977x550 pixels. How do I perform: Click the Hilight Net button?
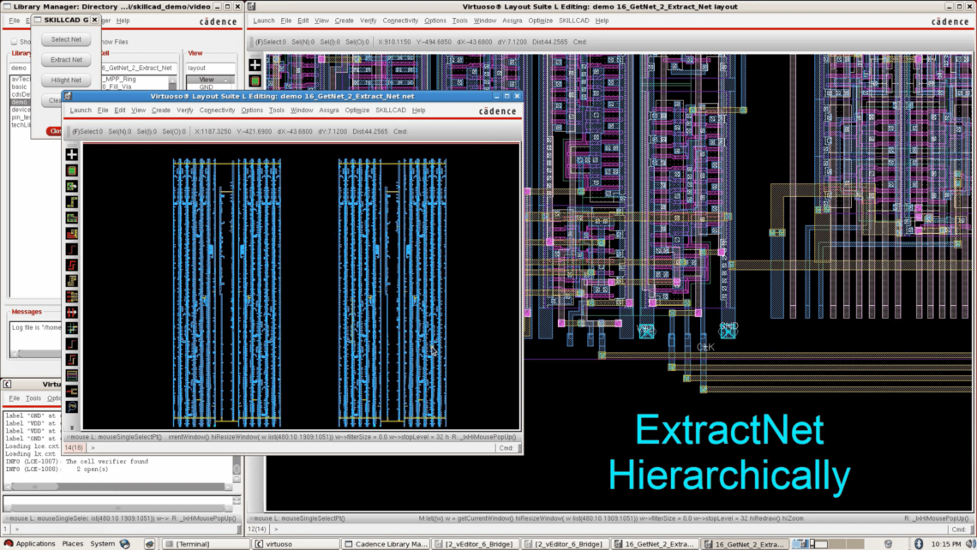point(66,81)
